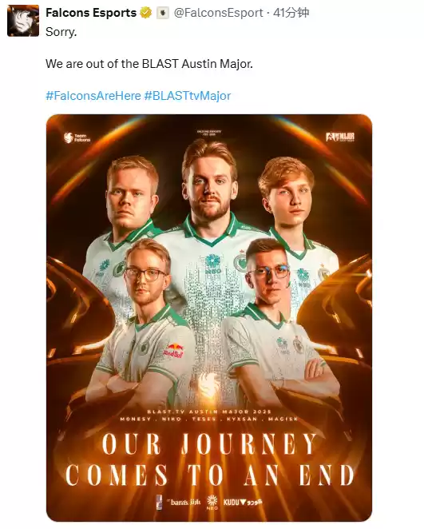Image resolution: width=424 pixels, height=529 pixels.
Task: Open the Falcons Esports display name
Action: [91, 13]
